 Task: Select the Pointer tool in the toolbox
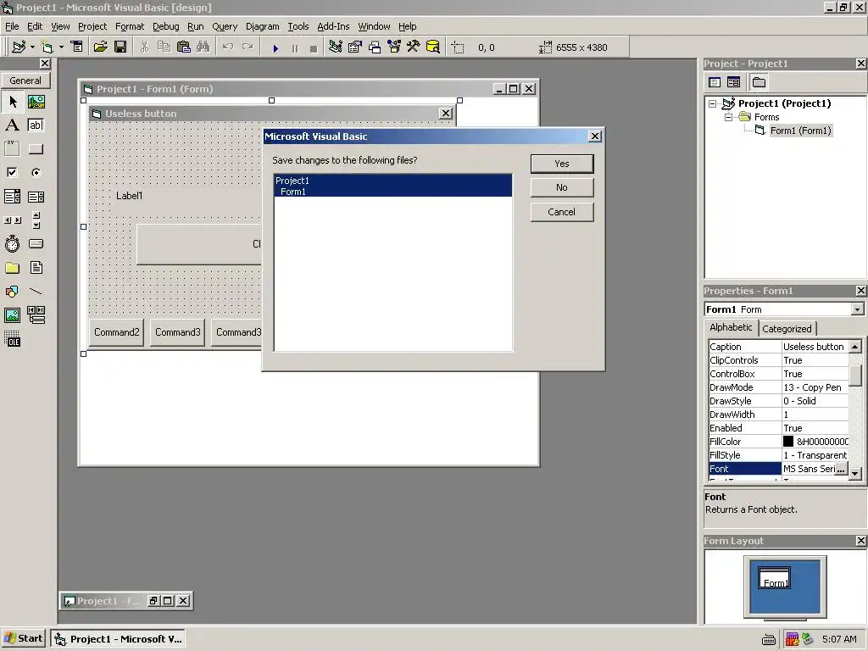click(x=13, y=102)
